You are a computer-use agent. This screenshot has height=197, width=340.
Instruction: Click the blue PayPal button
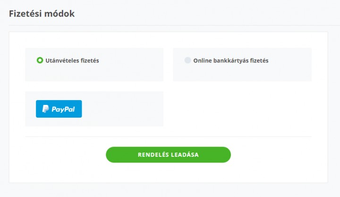pos(59,109)
